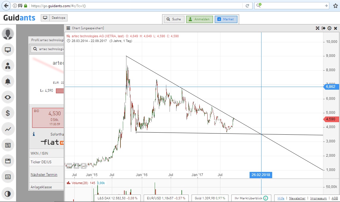
Task: Click the Gold ticker box
Action: (x=210, y=198)
